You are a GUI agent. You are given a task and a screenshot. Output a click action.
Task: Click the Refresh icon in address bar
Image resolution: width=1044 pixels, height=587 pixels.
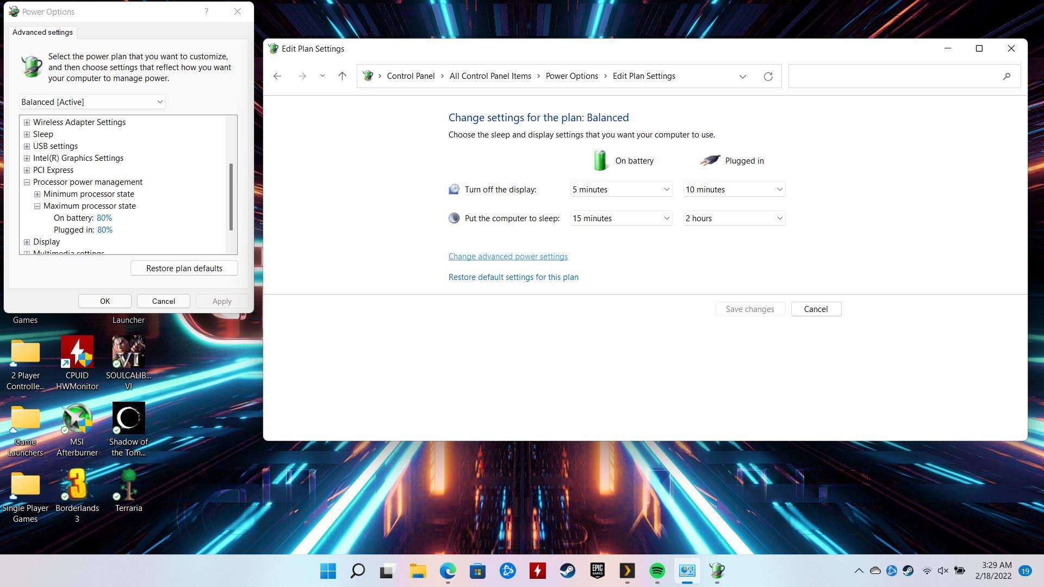click(x=768, y=77)
